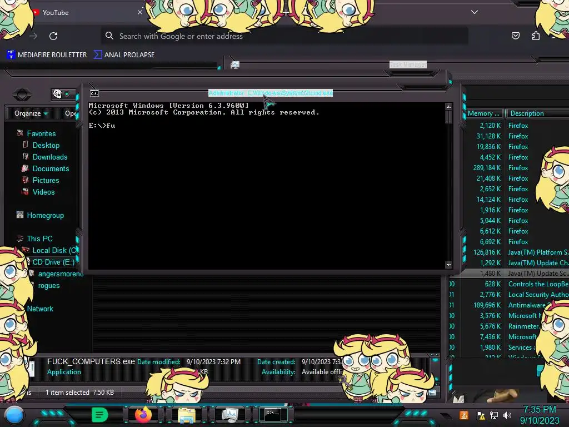Open Downloads in Explorer sidebar
Image resolution: width=569 pixels, height=427 pixels.
click(x=49, y=157)
